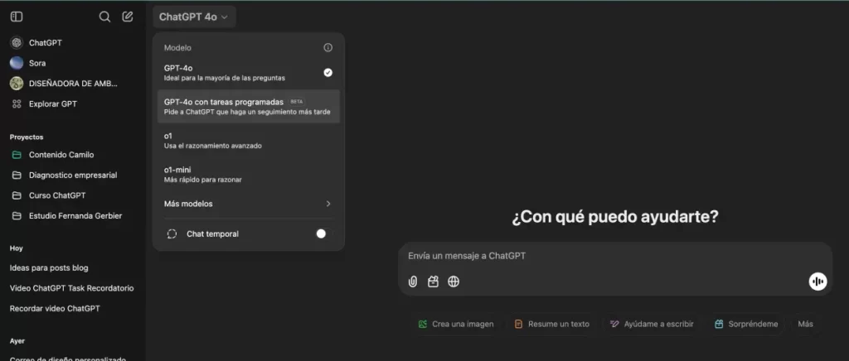Click the image icon in Crea una imagen

[423, 325]
